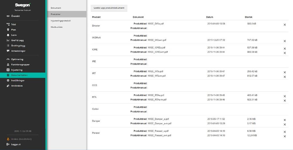Open the WISE_Damper_a.pdf document
This screenshot has height=150, width=293.
158,119
